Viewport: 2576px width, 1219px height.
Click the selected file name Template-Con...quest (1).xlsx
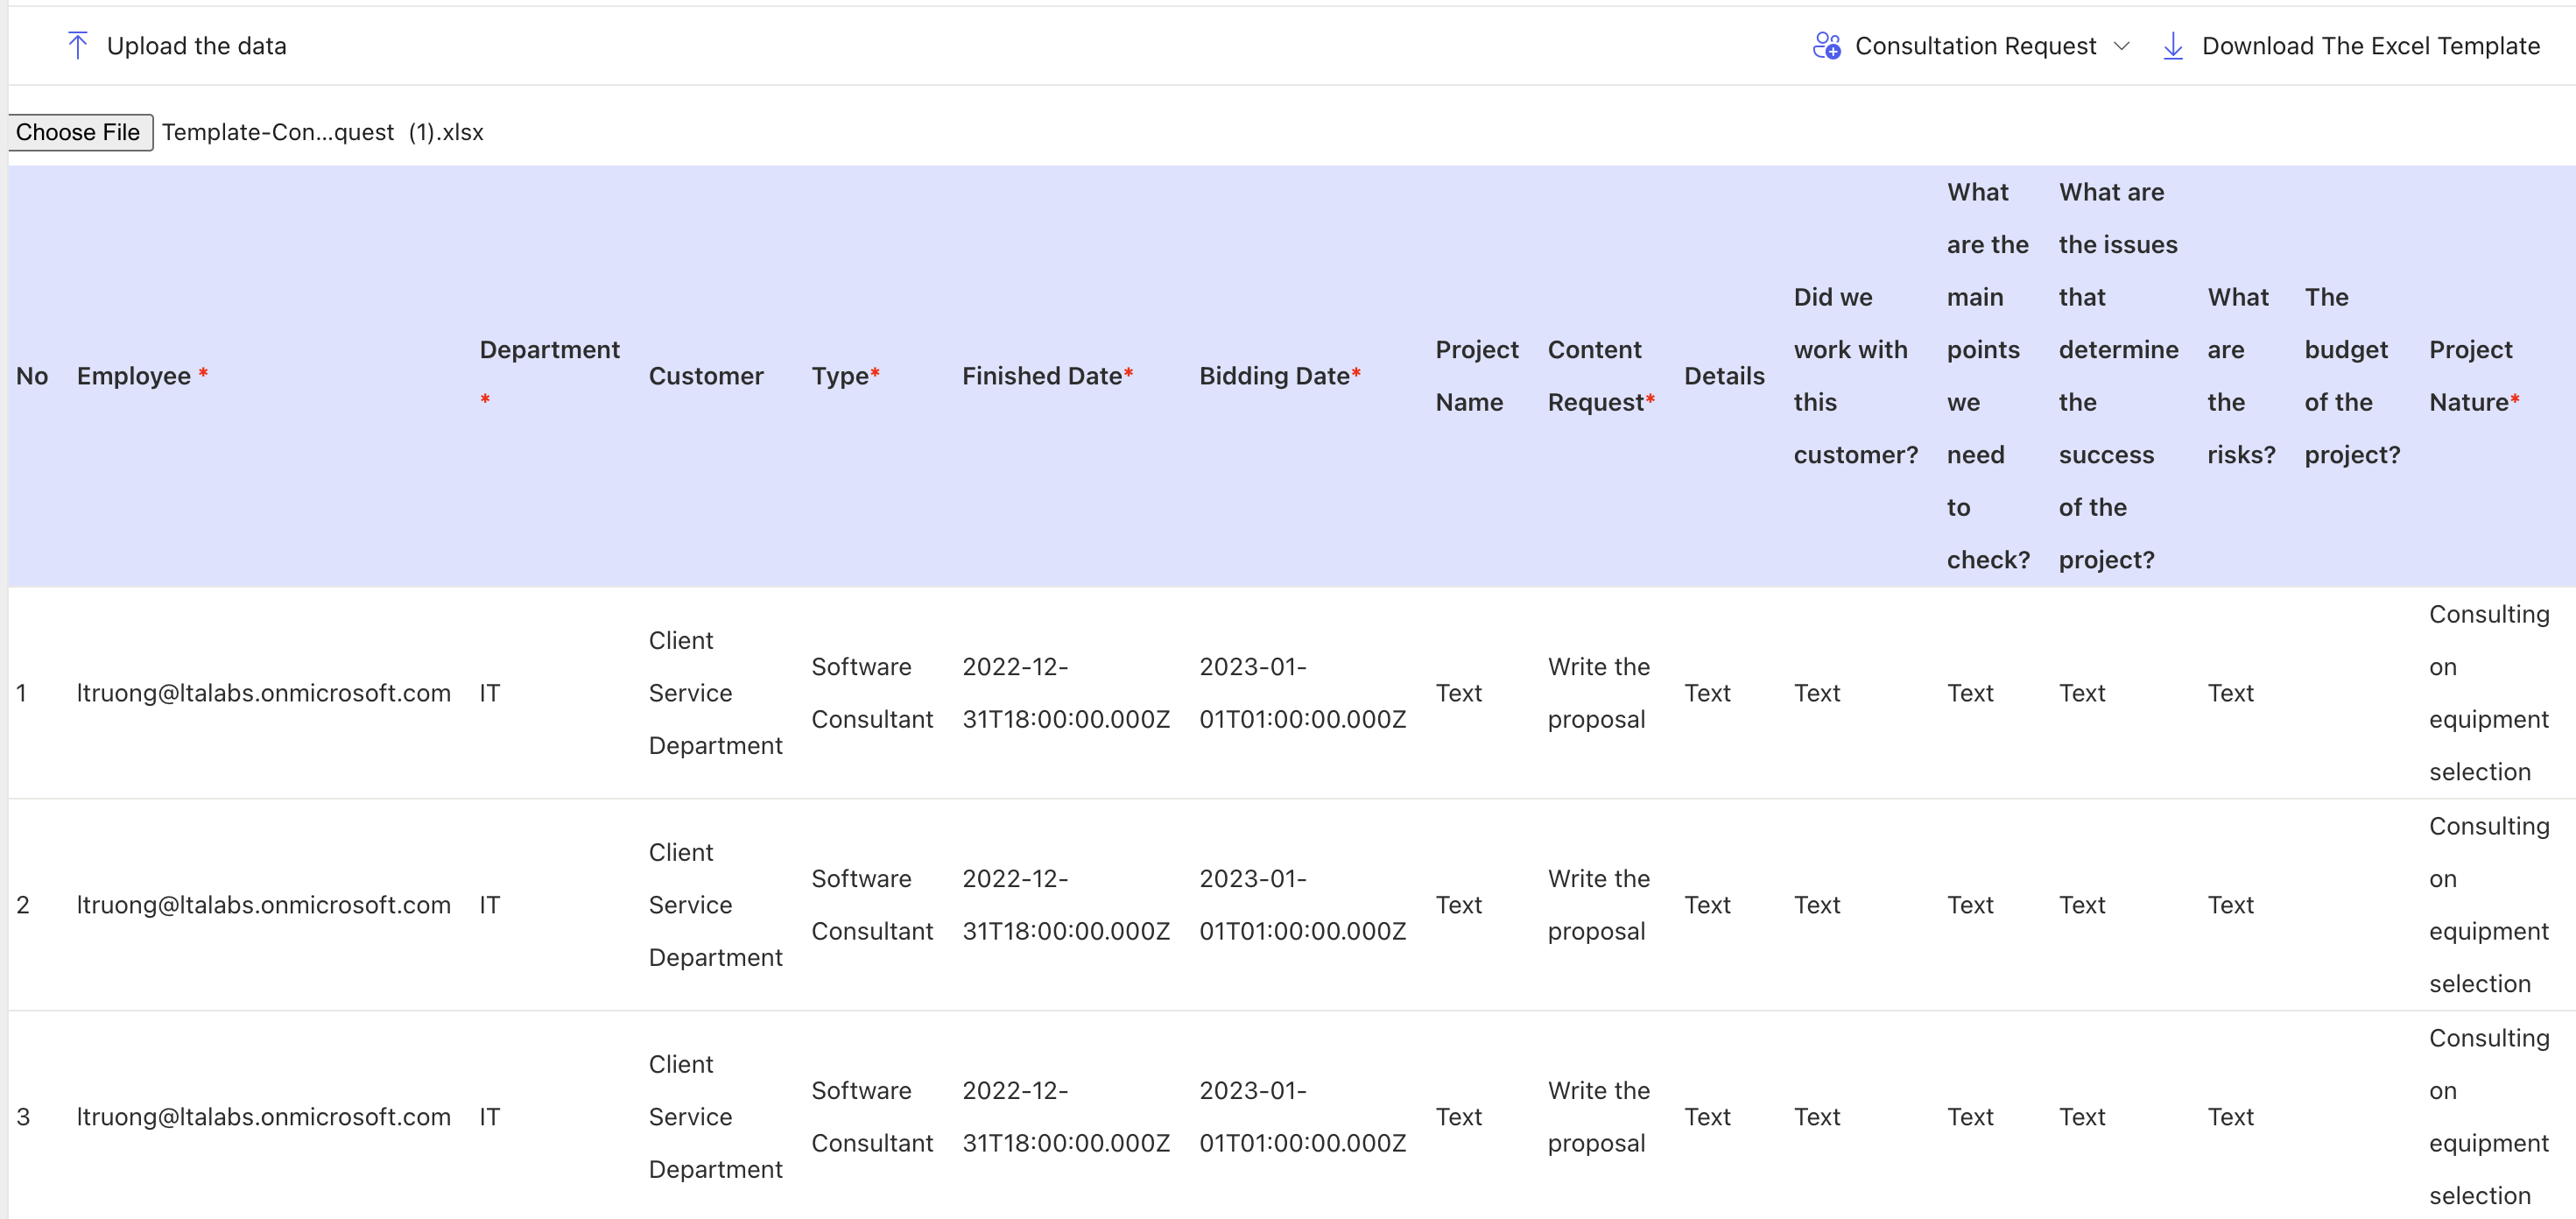point(322,132)
